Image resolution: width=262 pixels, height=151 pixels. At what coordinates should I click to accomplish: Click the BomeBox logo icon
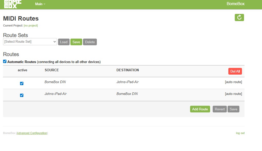(x=13, y=4)
